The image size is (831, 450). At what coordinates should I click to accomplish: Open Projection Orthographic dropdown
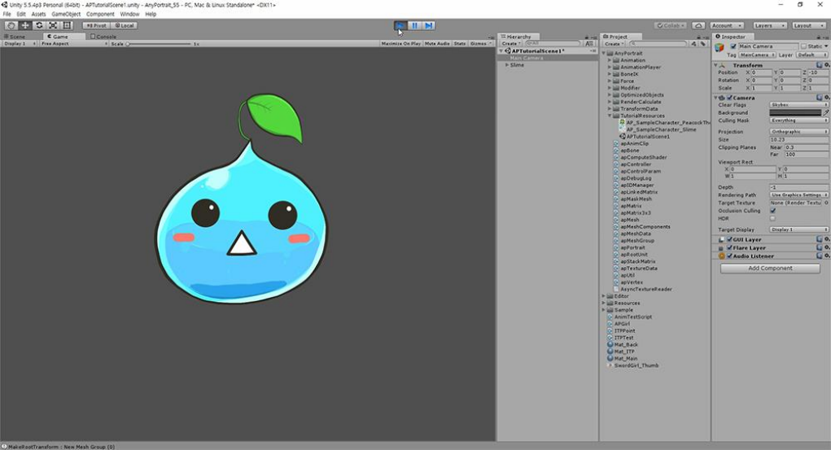(798, 132)
